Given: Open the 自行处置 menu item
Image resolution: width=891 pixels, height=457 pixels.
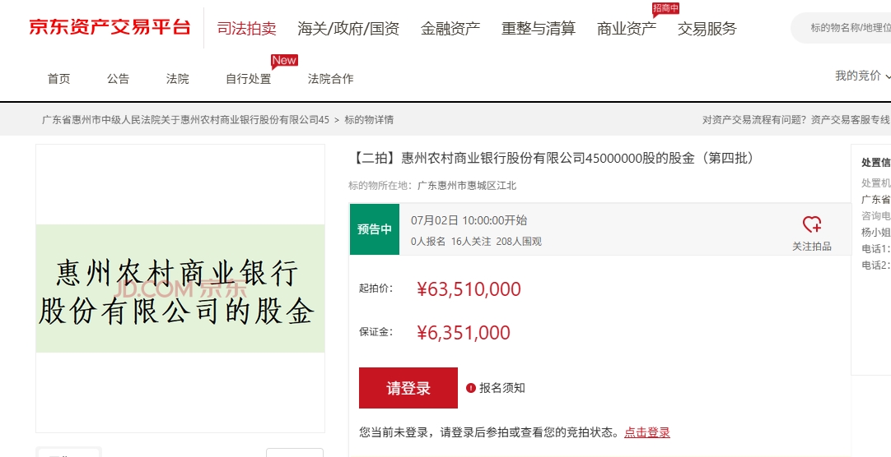Looking at the screenshot, I should [249, 79].
